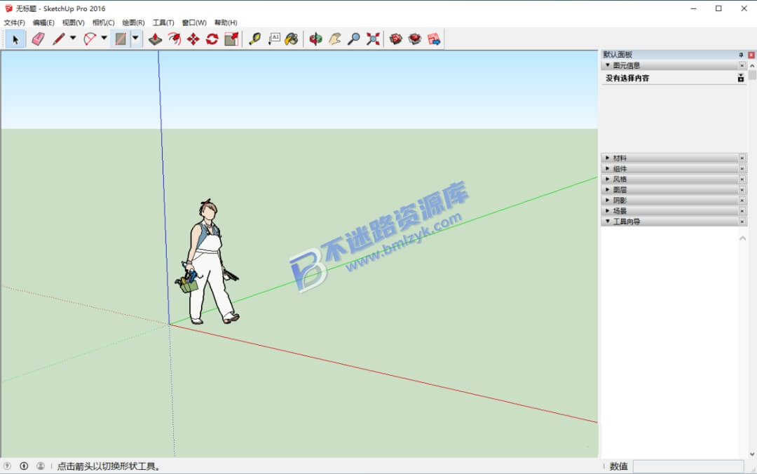This screenshot has width=757, height=474.
Task: Toggle entity info details button
Action: pos(741,78)
